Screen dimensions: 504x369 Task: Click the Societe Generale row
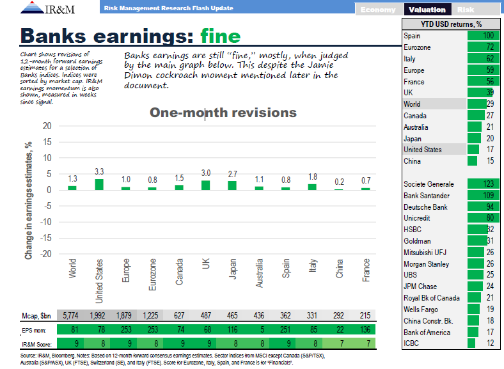[x=451, y=184]
